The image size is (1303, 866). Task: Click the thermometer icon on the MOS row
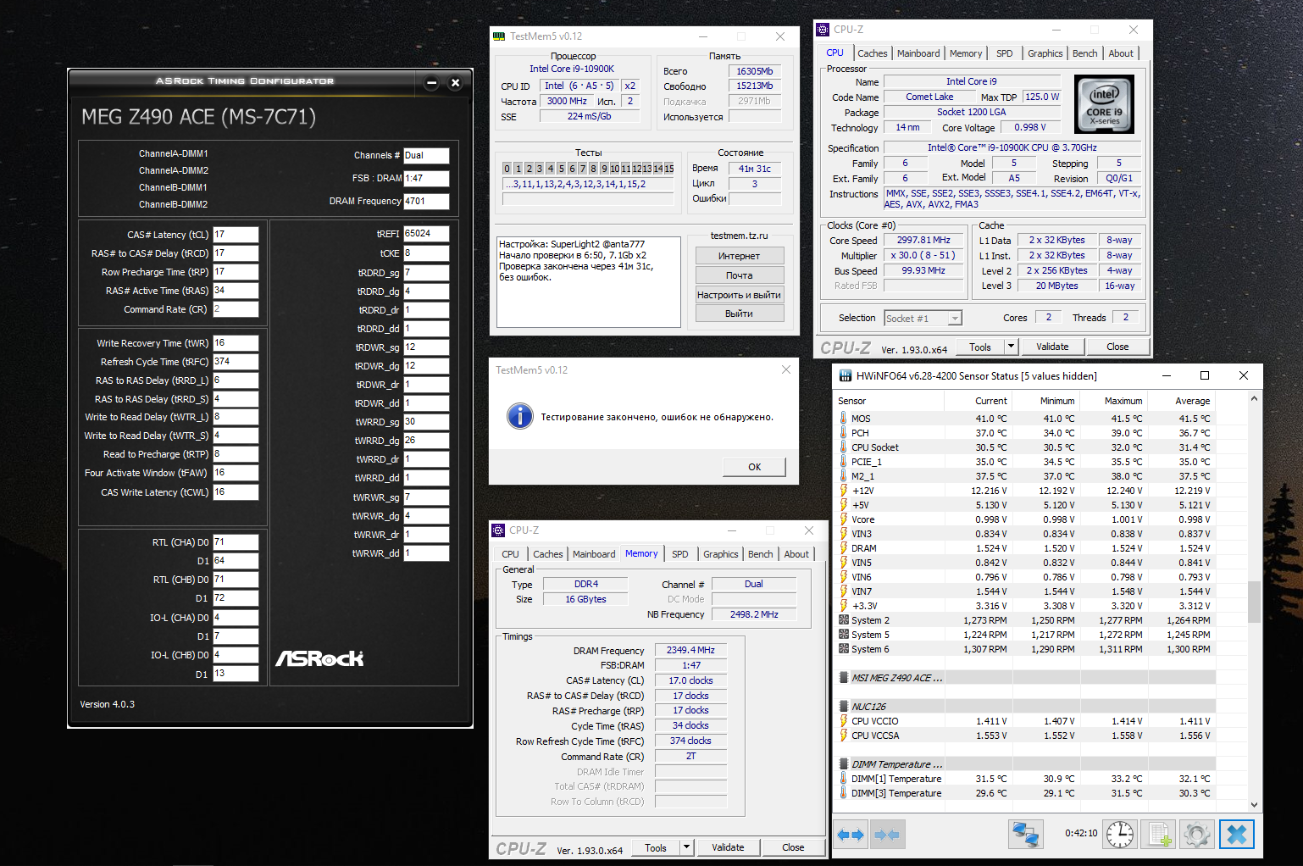pyautogui.click(x=844, y=419)
